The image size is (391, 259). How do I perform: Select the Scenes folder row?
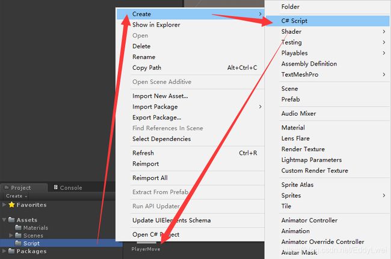pos(61,236)
